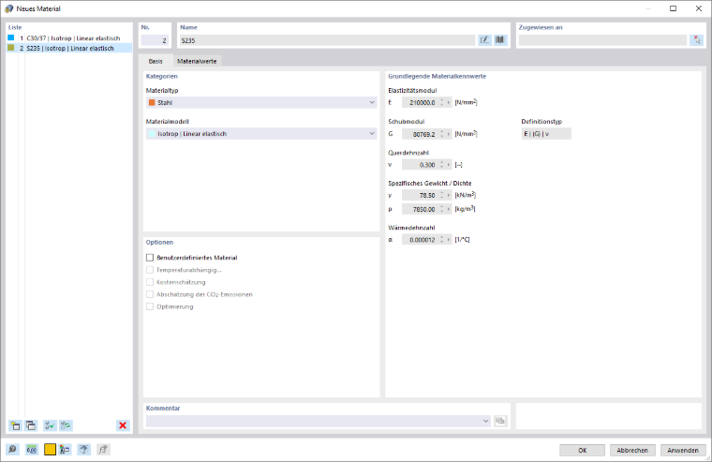Viewport: 712px width, 462px height.
Task: Delete the selected material with the red X
Action: click(x=123, y=425)
